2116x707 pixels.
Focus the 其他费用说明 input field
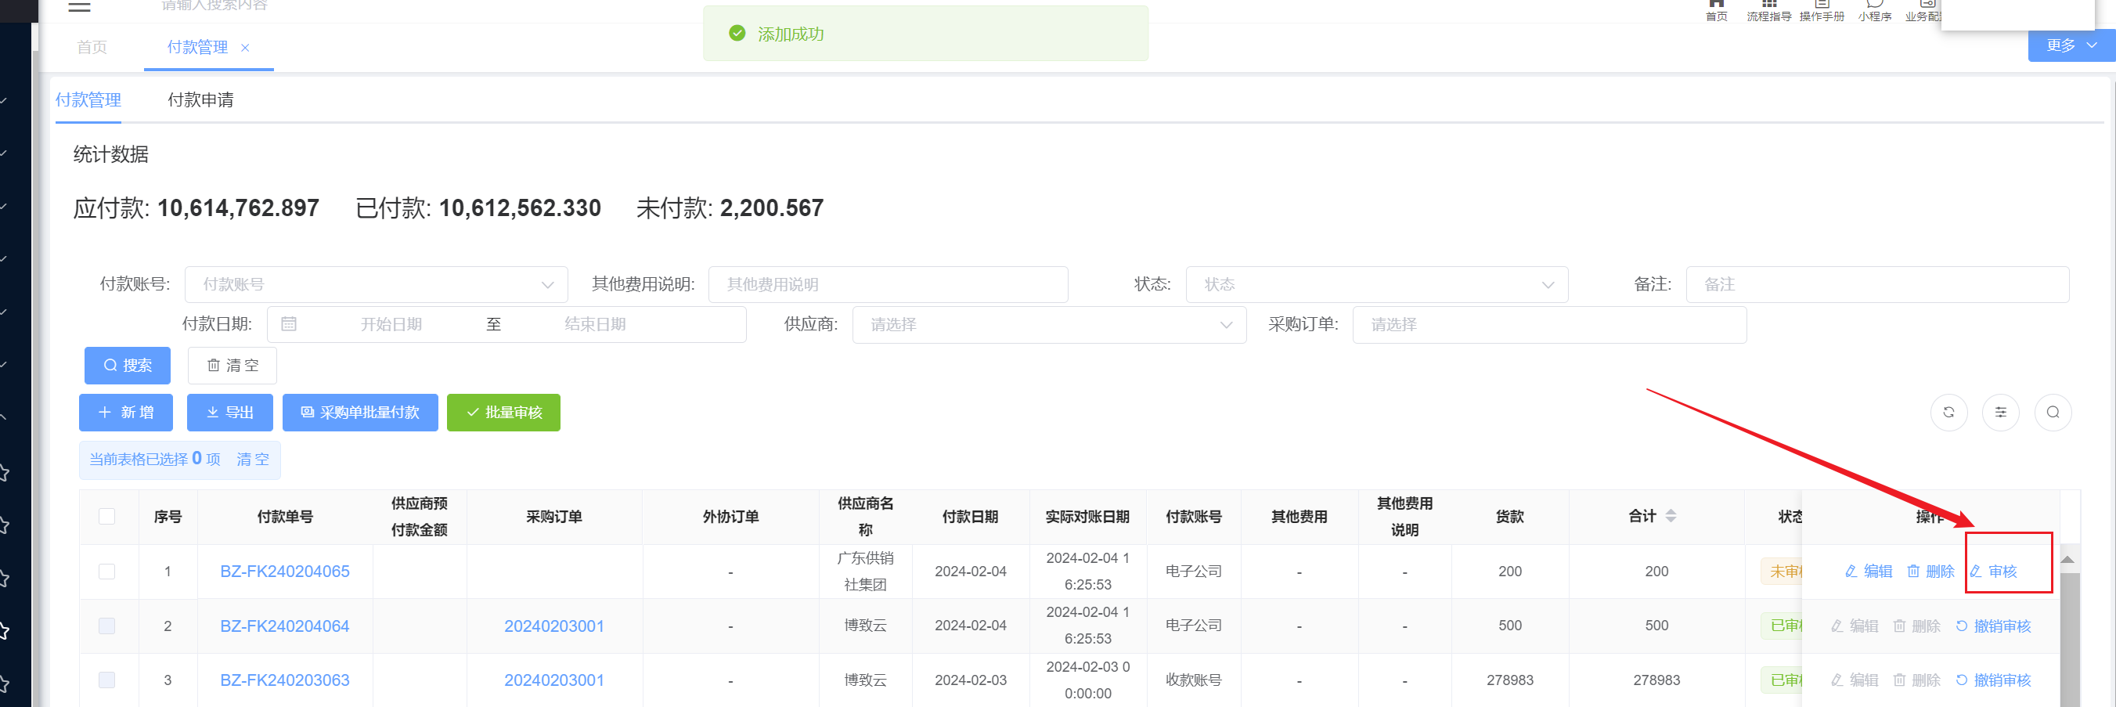tap(888, 285)
